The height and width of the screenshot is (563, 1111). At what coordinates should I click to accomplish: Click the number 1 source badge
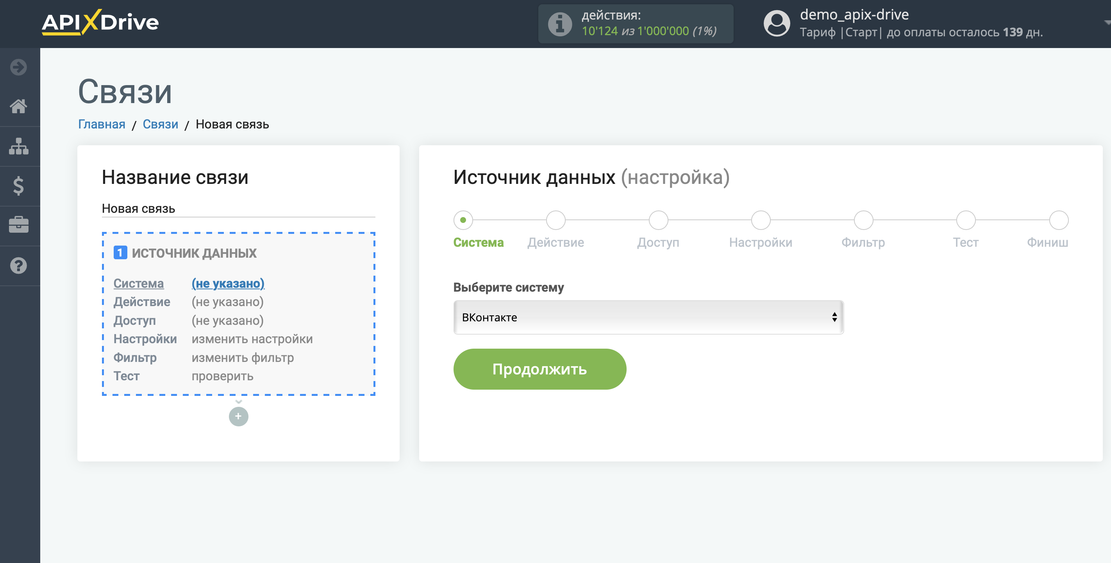pyautogui.click(x=120, y=253)
